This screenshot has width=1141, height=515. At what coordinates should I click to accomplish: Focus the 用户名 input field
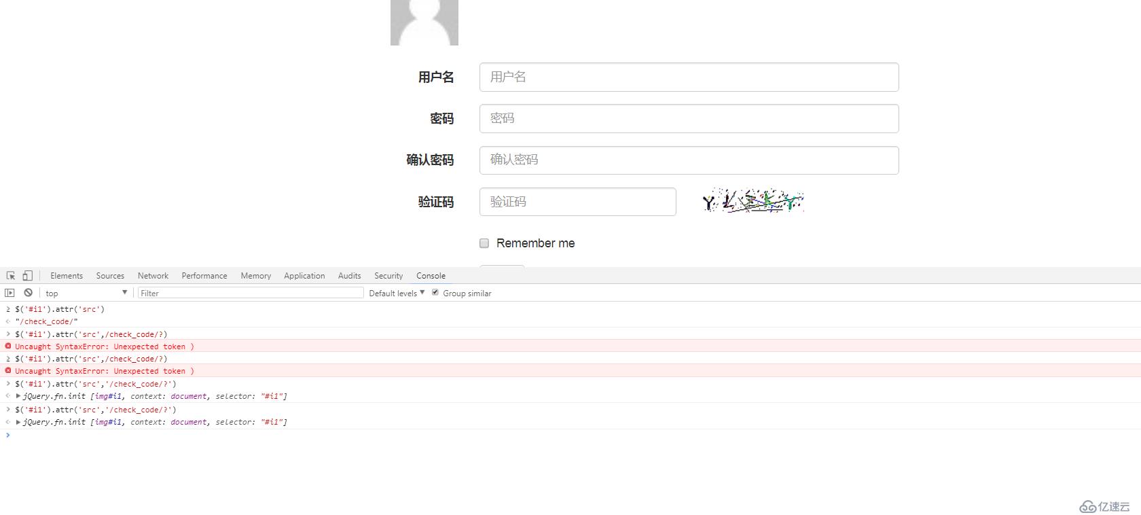[689, 77]
